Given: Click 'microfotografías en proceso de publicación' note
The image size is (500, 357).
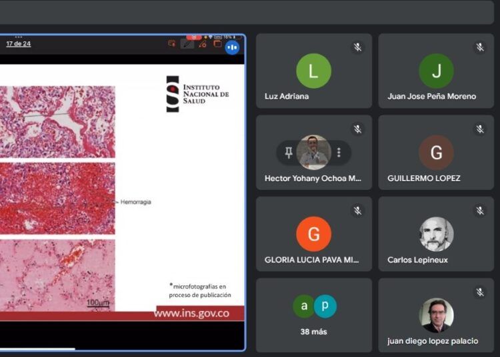Looking at the screenshot, I should pyautogui.click(x=200, y=290).
